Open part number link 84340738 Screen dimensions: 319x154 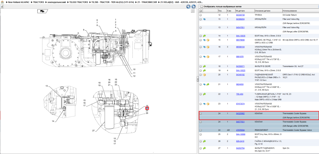click(x=240, y=15)
